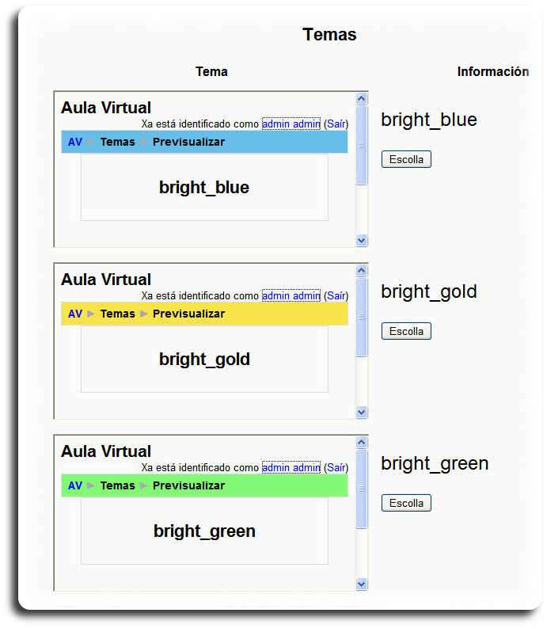Open admin admin link in bright_blue preview
Image resolution: width=547 pixels, height=628 pixels.
click(291, 124)
